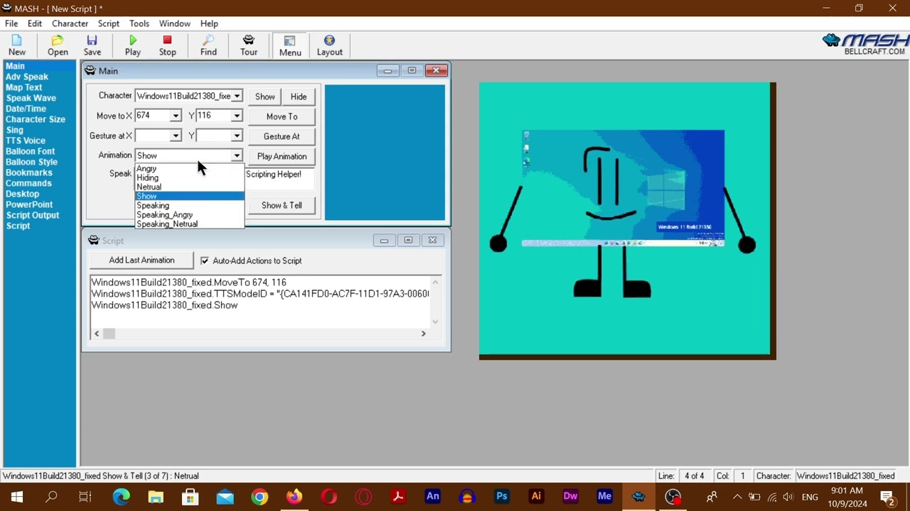Open File Explorer from taskbar
Screen dimensions: 910x511
[155, 497]
